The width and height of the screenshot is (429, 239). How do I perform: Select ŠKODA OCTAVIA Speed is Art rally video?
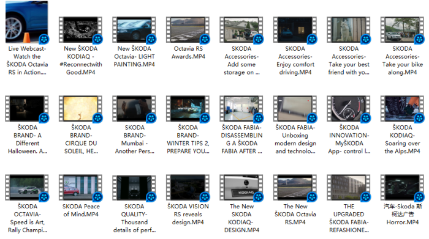coord(27,188)
